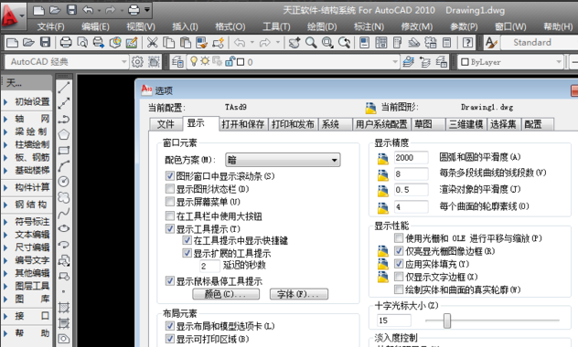Toggle 显示扩展的工具提示 checkbox
The image size is (578, 347).
click(x=187, y=253)
